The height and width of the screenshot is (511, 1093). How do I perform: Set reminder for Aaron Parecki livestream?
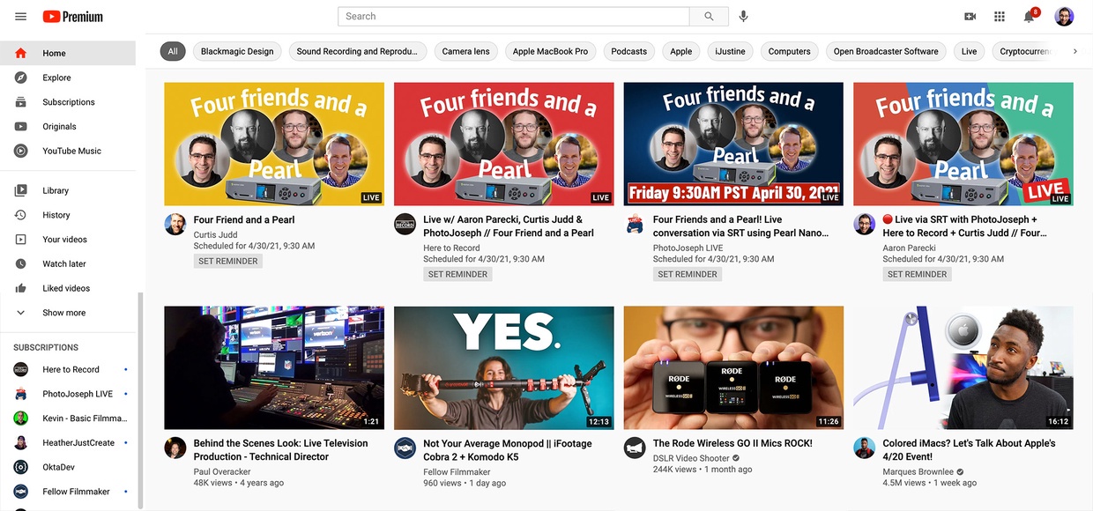[x=917, y=274]
